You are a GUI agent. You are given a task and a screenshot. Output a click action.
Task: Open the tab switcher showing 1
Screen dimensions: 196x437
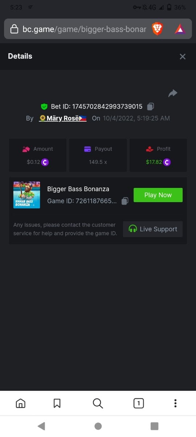coord(139,403)
